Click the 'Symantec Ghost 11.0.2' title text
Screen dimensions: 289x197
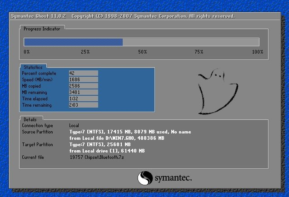pos(39,16)
